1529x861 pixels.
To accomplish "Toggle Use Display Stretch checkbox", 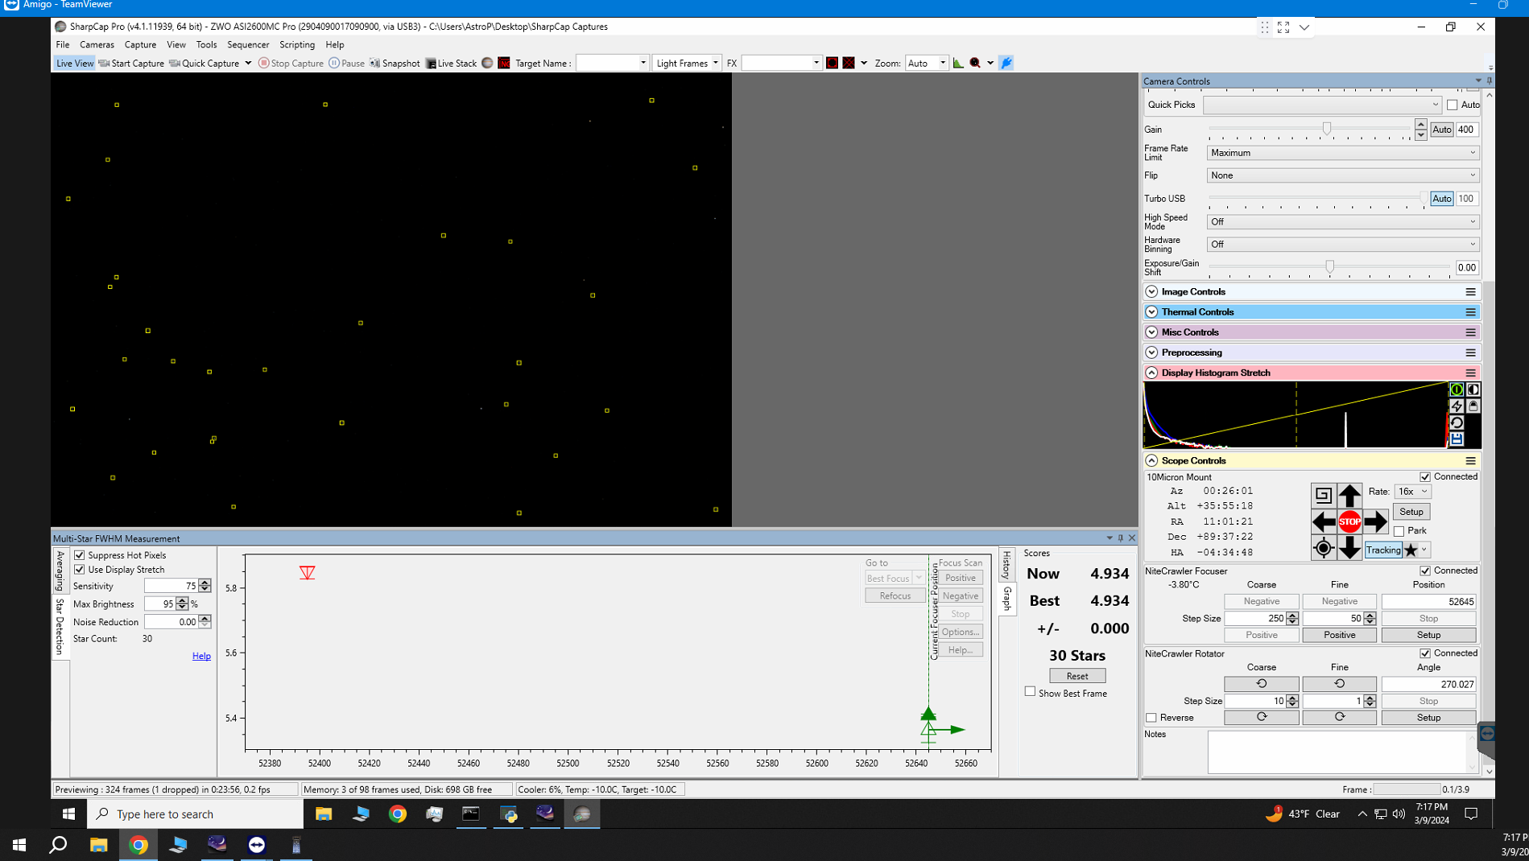I will [80, 570].
